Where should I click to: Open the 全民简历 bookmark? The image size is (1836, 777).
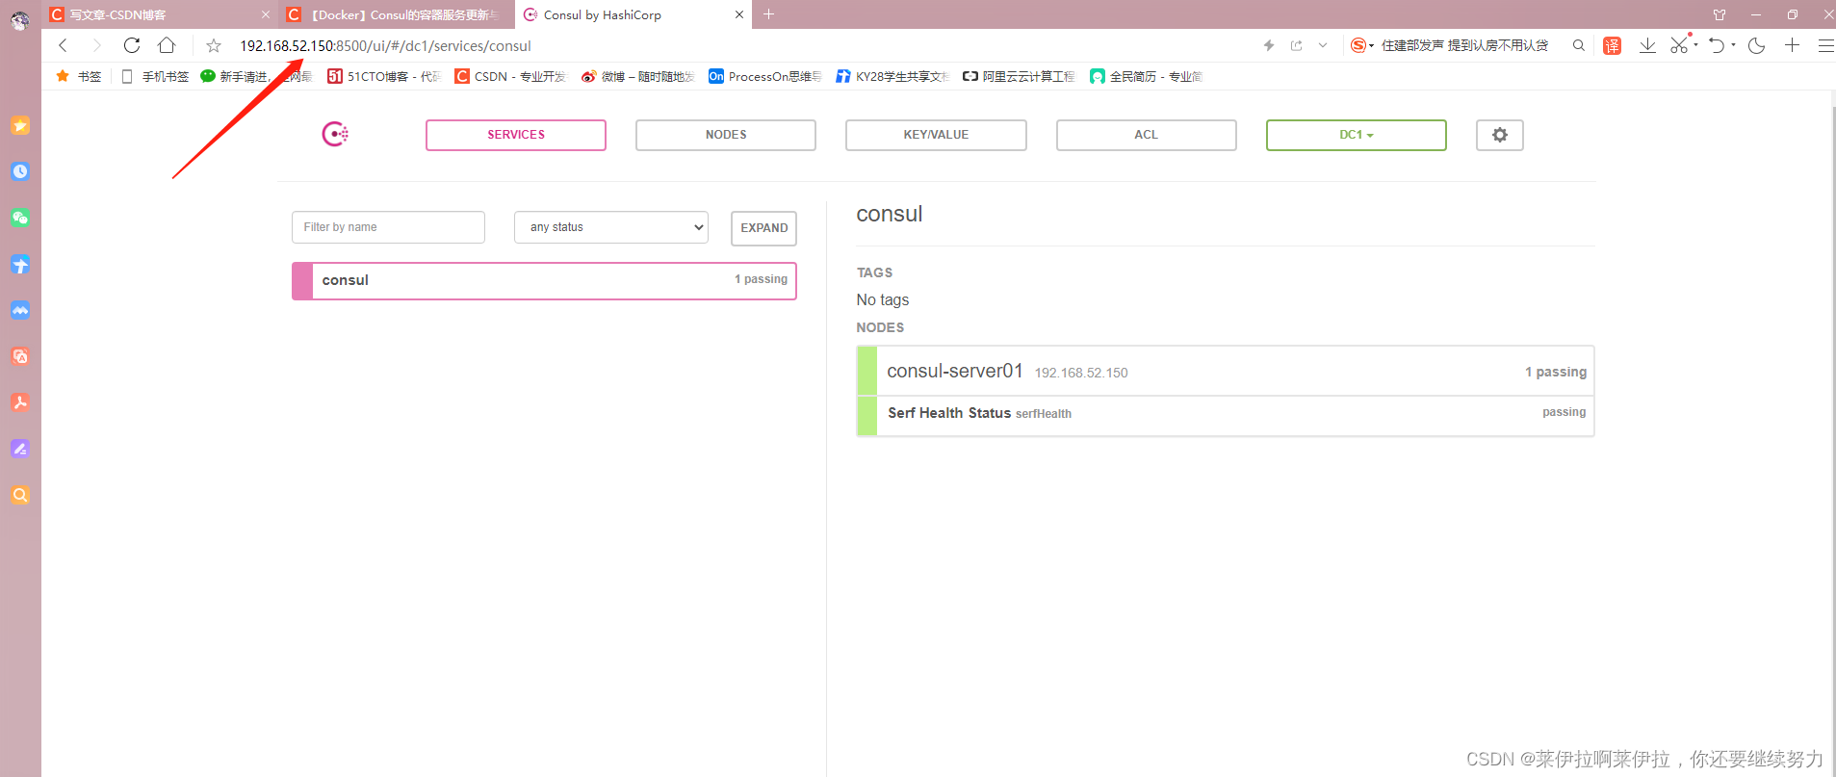[x=1147, y=76]
